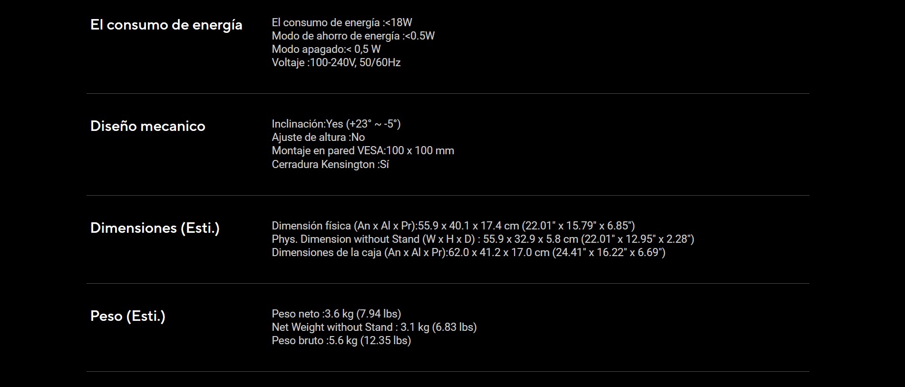
Task: Select the Peso bruto 5.6 kg line
Action: (x=341, y=340)
